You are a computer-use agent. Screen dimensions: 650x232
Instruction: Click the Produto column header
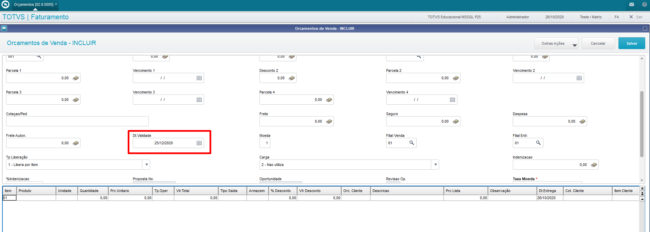(36, 191)
